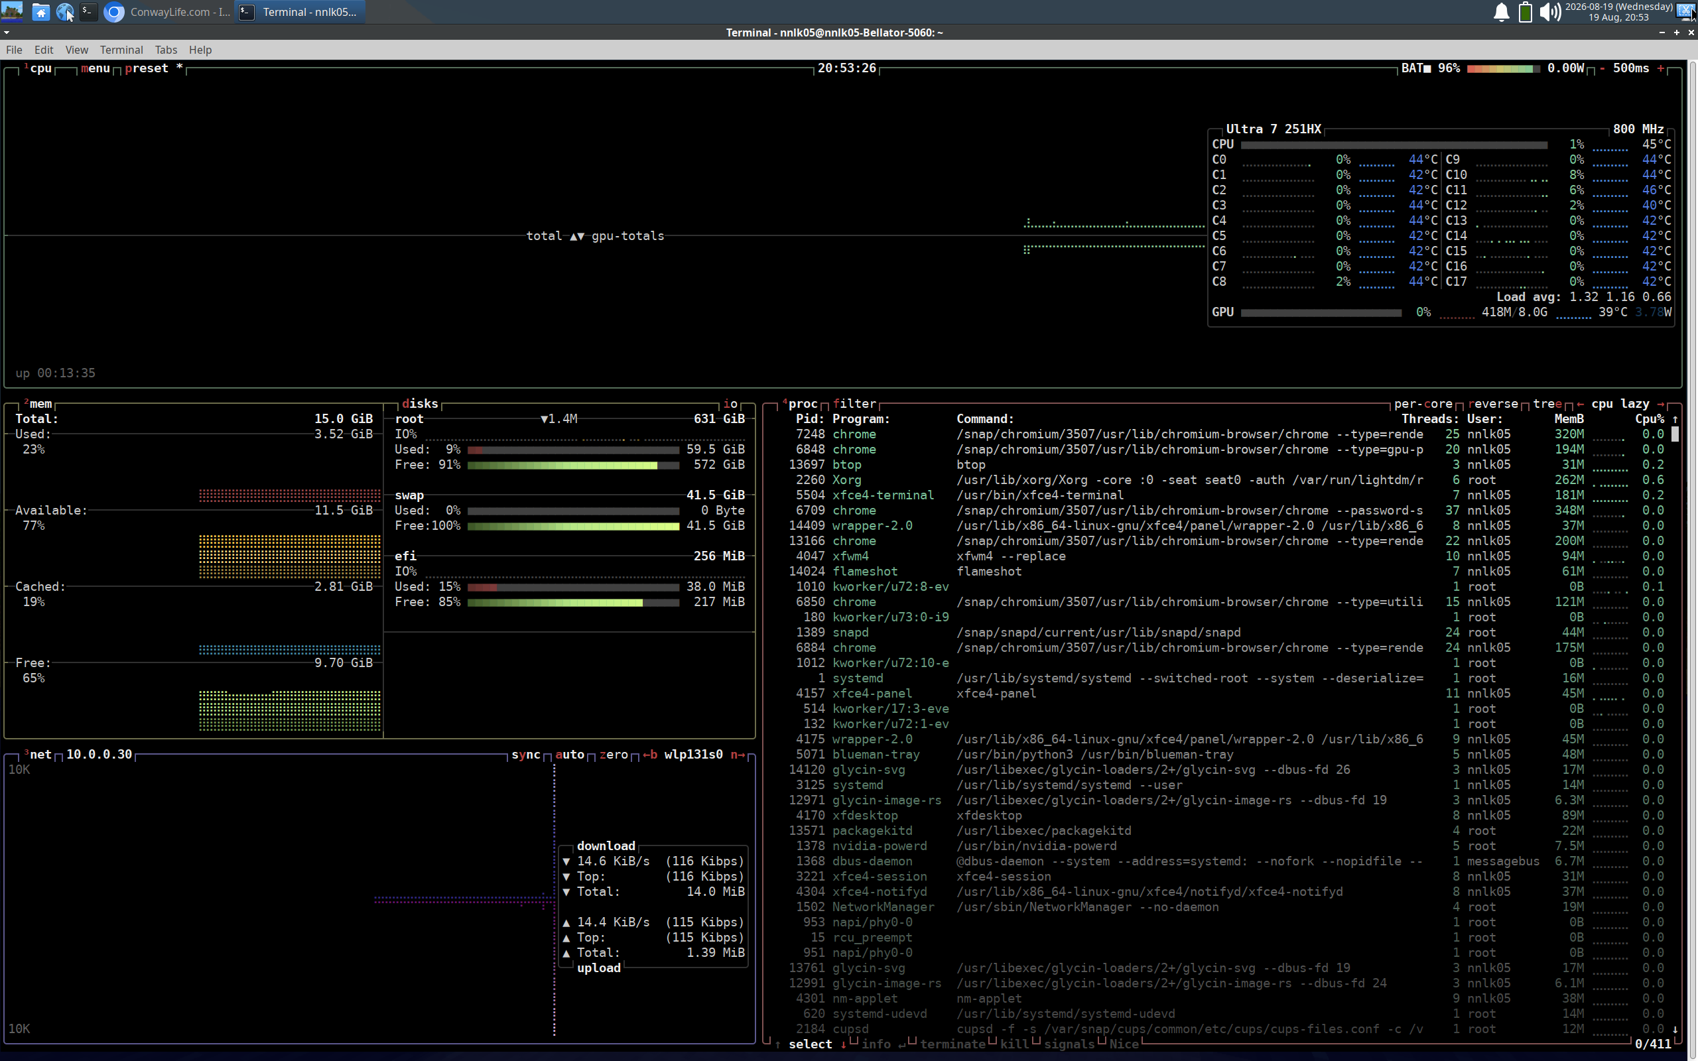The width and height of the screenshot is (1698, 1061).
Task: Toggle net auto scaling
Action: 570,755
